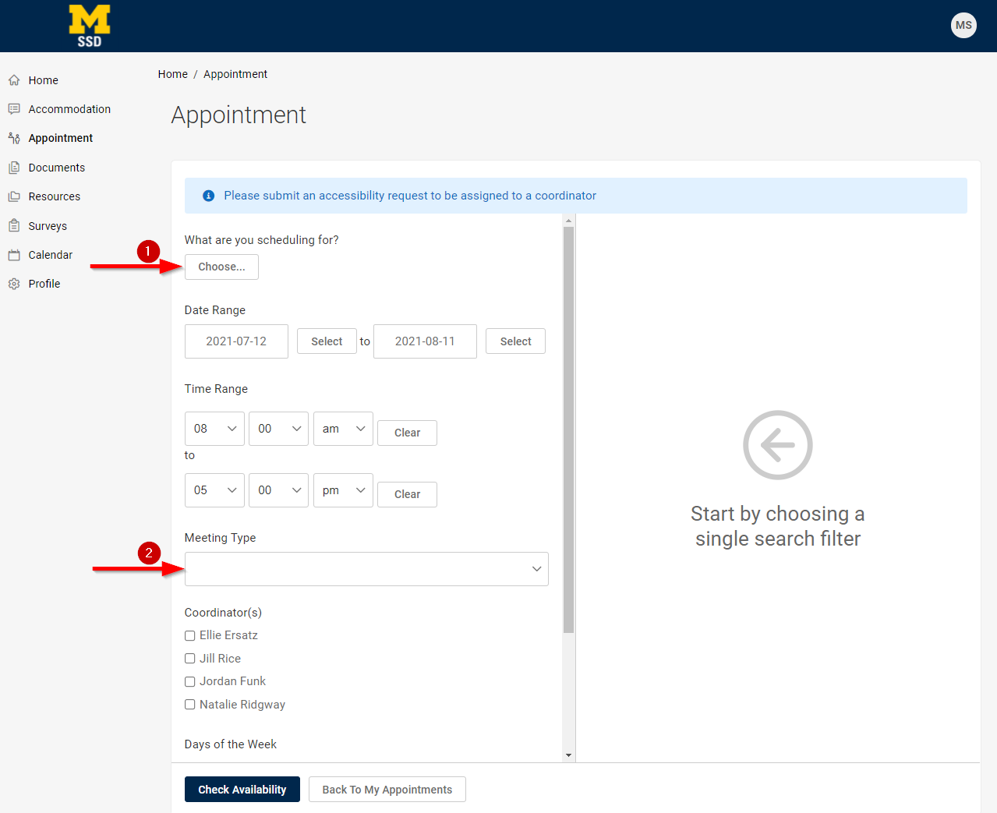Select the Appointment sidebar icon

[14, 138]
